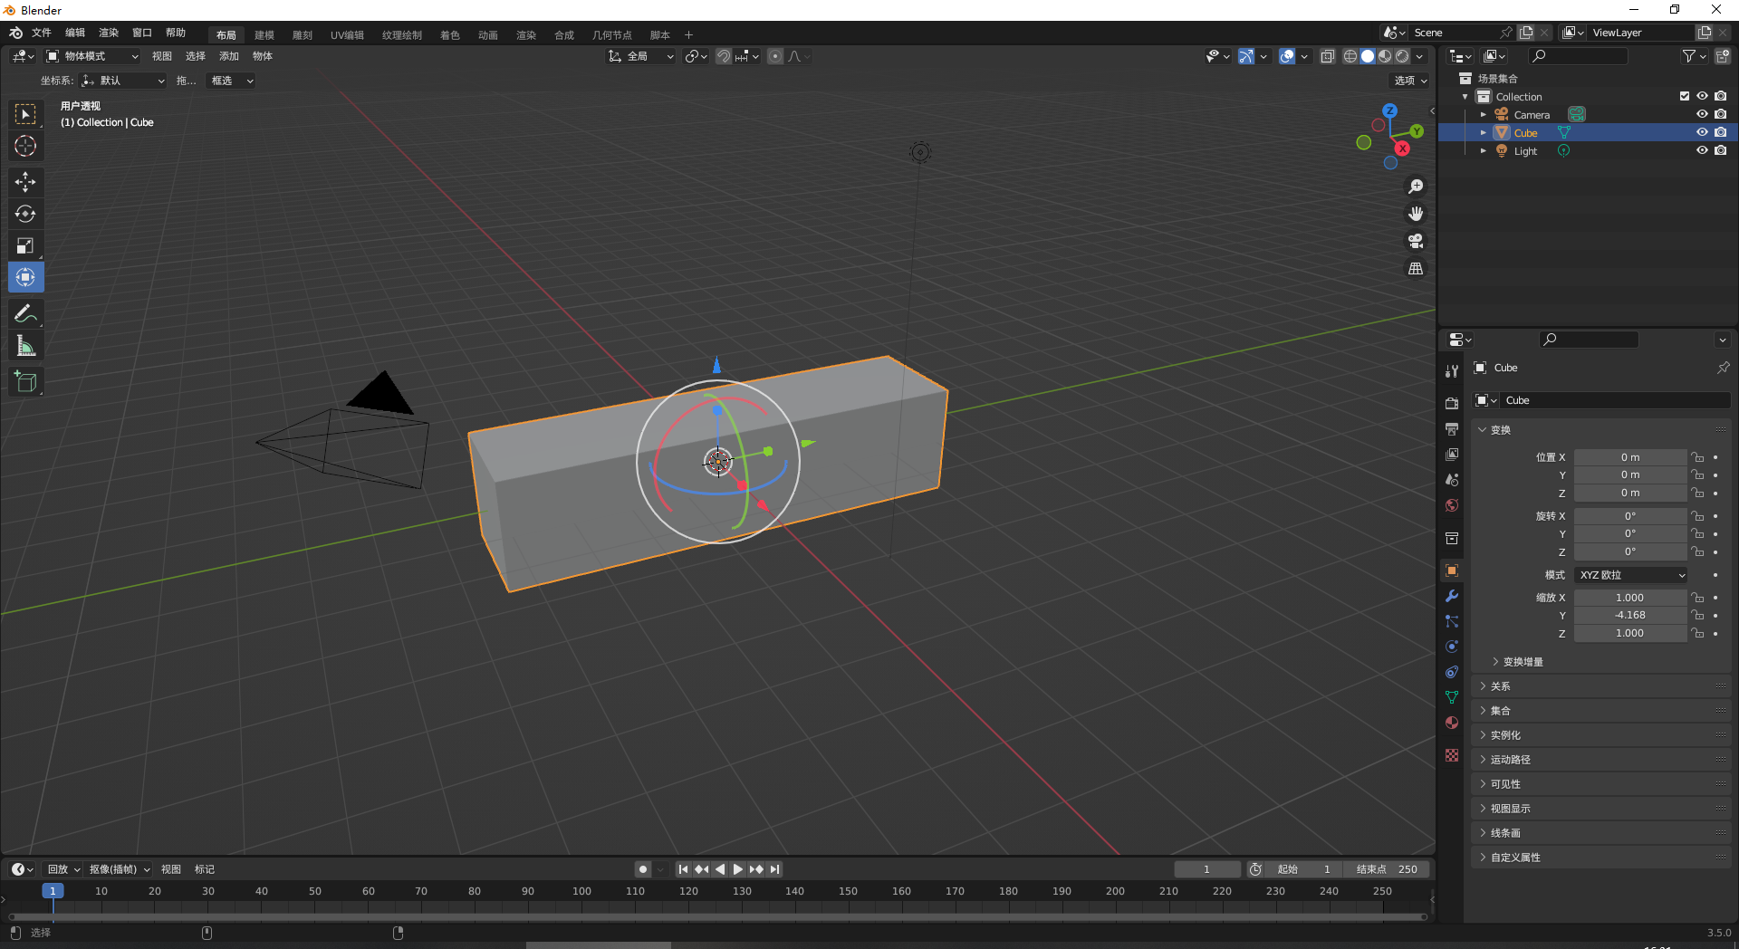Click the current frame field
The height and width of the screenshot is (949, 1739).
click(1206, 869)
